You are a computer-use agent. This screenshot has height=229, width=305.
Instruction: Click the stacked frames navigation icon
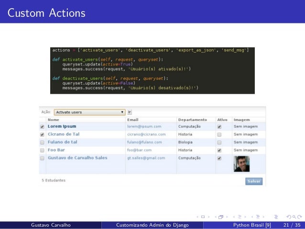tap(221, 217)
